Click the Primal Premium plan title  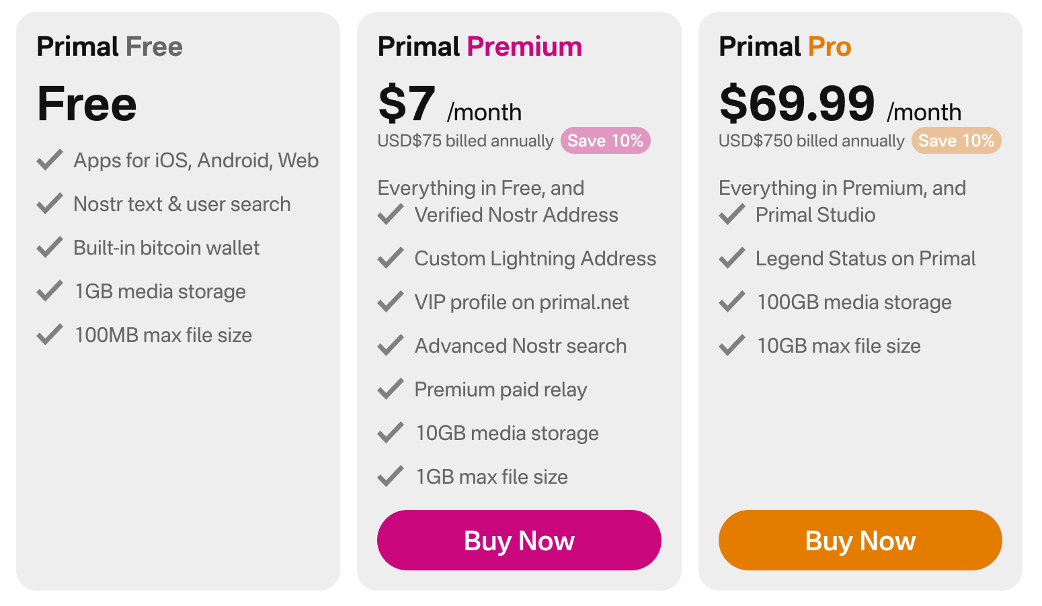[479, 46]
